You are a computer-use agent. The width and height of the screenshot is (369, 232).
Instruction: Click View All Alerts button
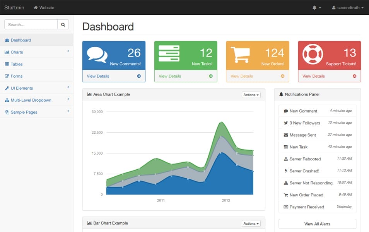[x=317, y=224]
